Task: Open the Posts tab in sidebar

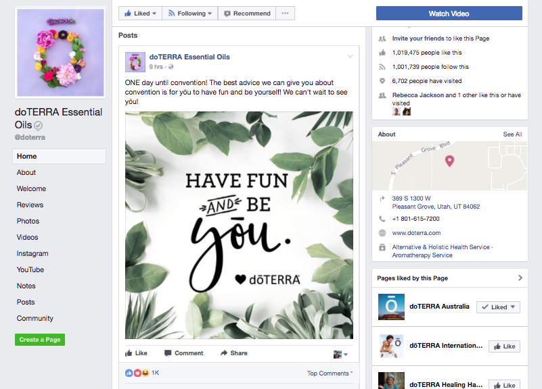Action: (x=26, y=302)
